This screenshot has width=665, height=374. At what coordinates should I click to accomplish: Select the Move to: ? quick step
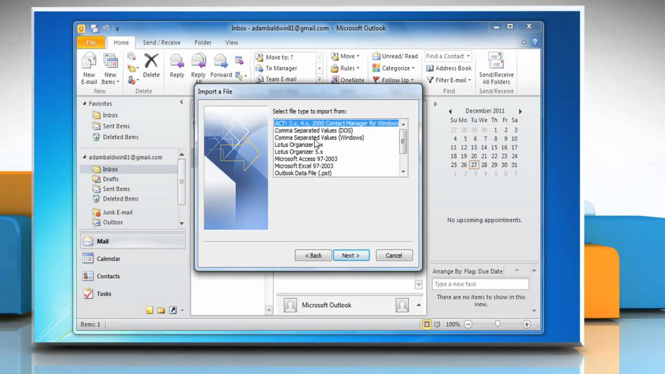tap(285, 57)
